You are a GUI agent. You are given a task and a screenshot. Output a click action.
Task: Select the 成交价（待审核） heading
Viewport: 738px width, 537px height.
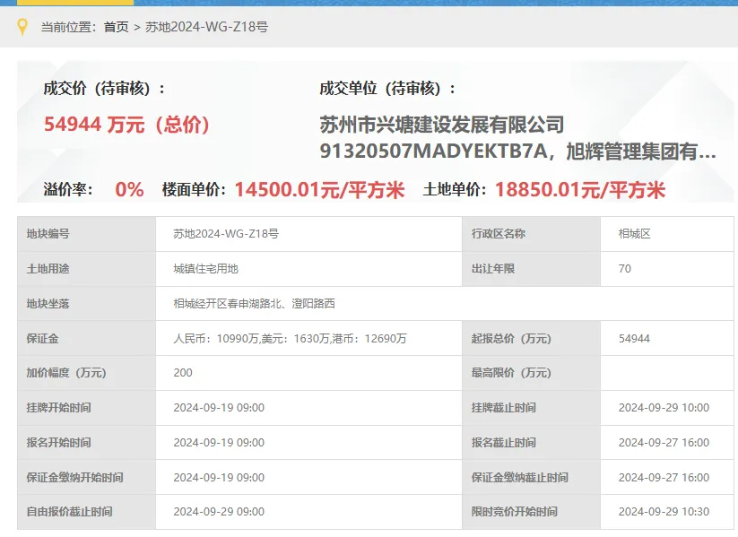pyautogui.click(x=105, y=88)
